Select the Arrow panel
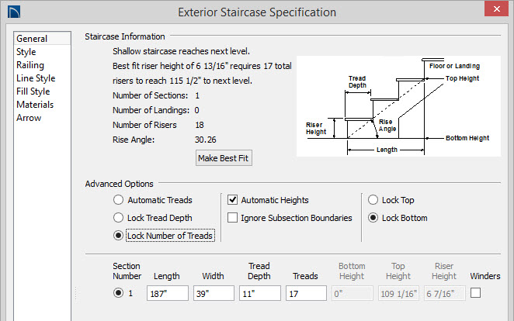514x321 pixels. pos(29,118)
